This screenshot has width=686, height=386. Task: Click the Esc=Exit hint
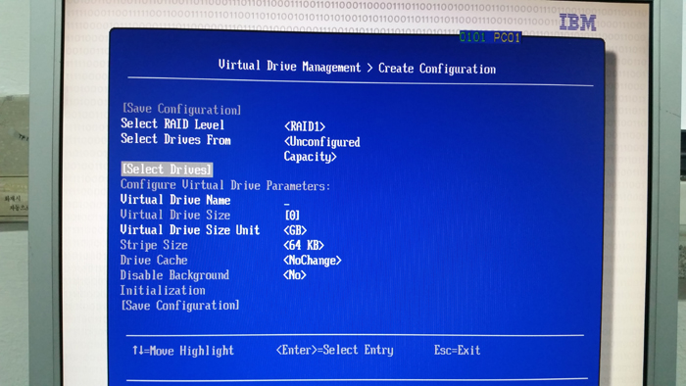(x=458, y=350)
